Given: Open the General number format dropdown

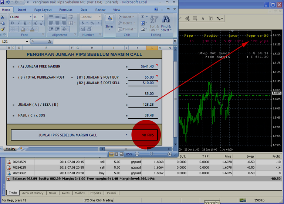Looking at the screenshot, I should click(99, 17).
